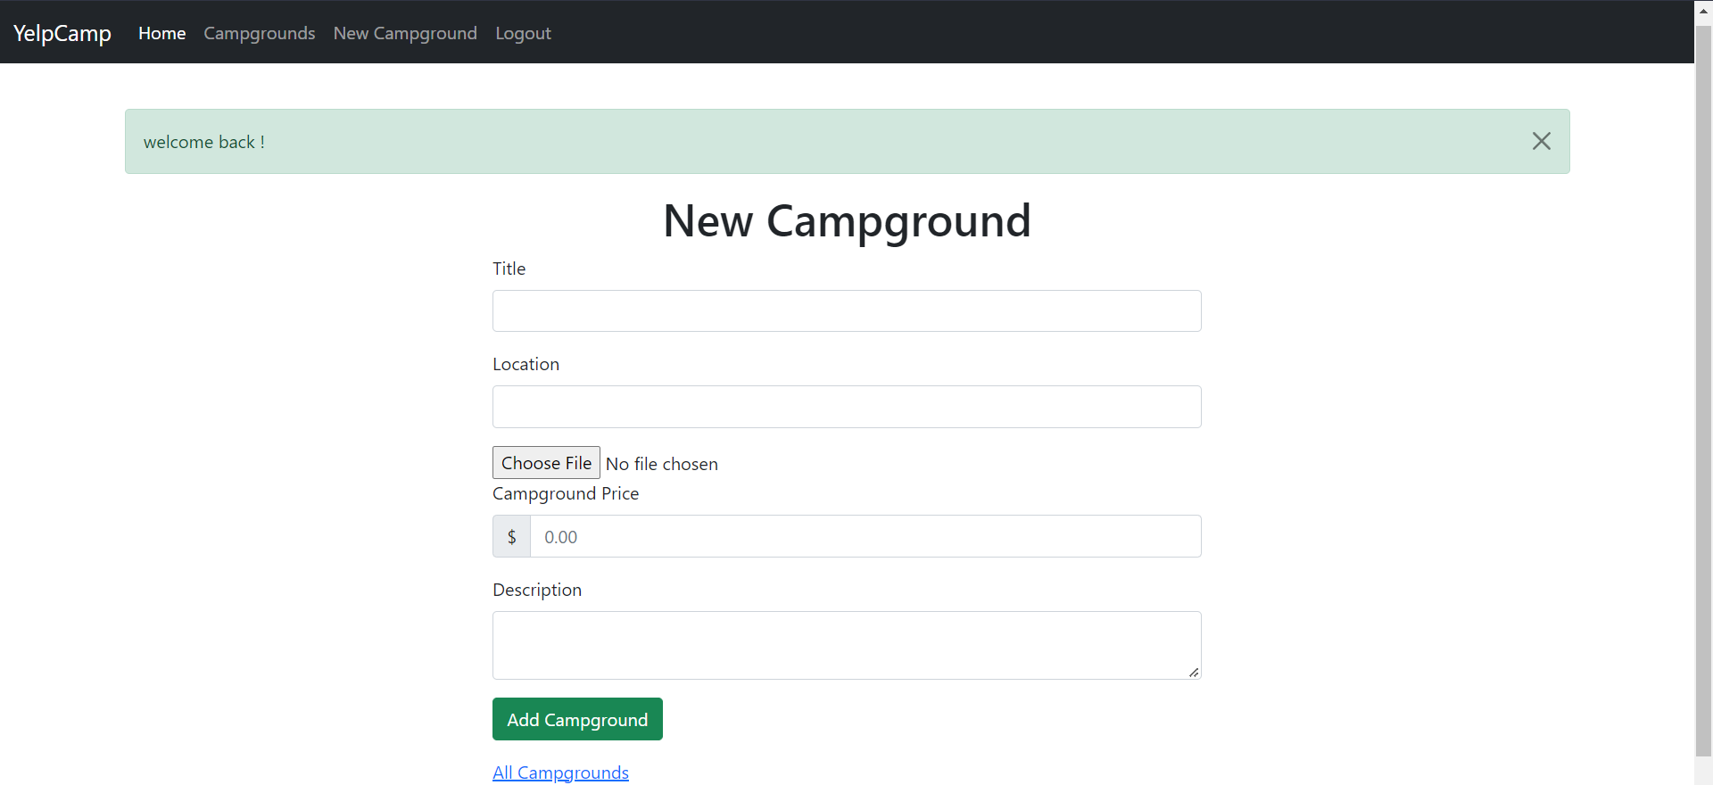The width and height of the screenshot is (1713, 785).
Task: Open Campgrounds from the navbar
Action: click(x=260, y=33)
